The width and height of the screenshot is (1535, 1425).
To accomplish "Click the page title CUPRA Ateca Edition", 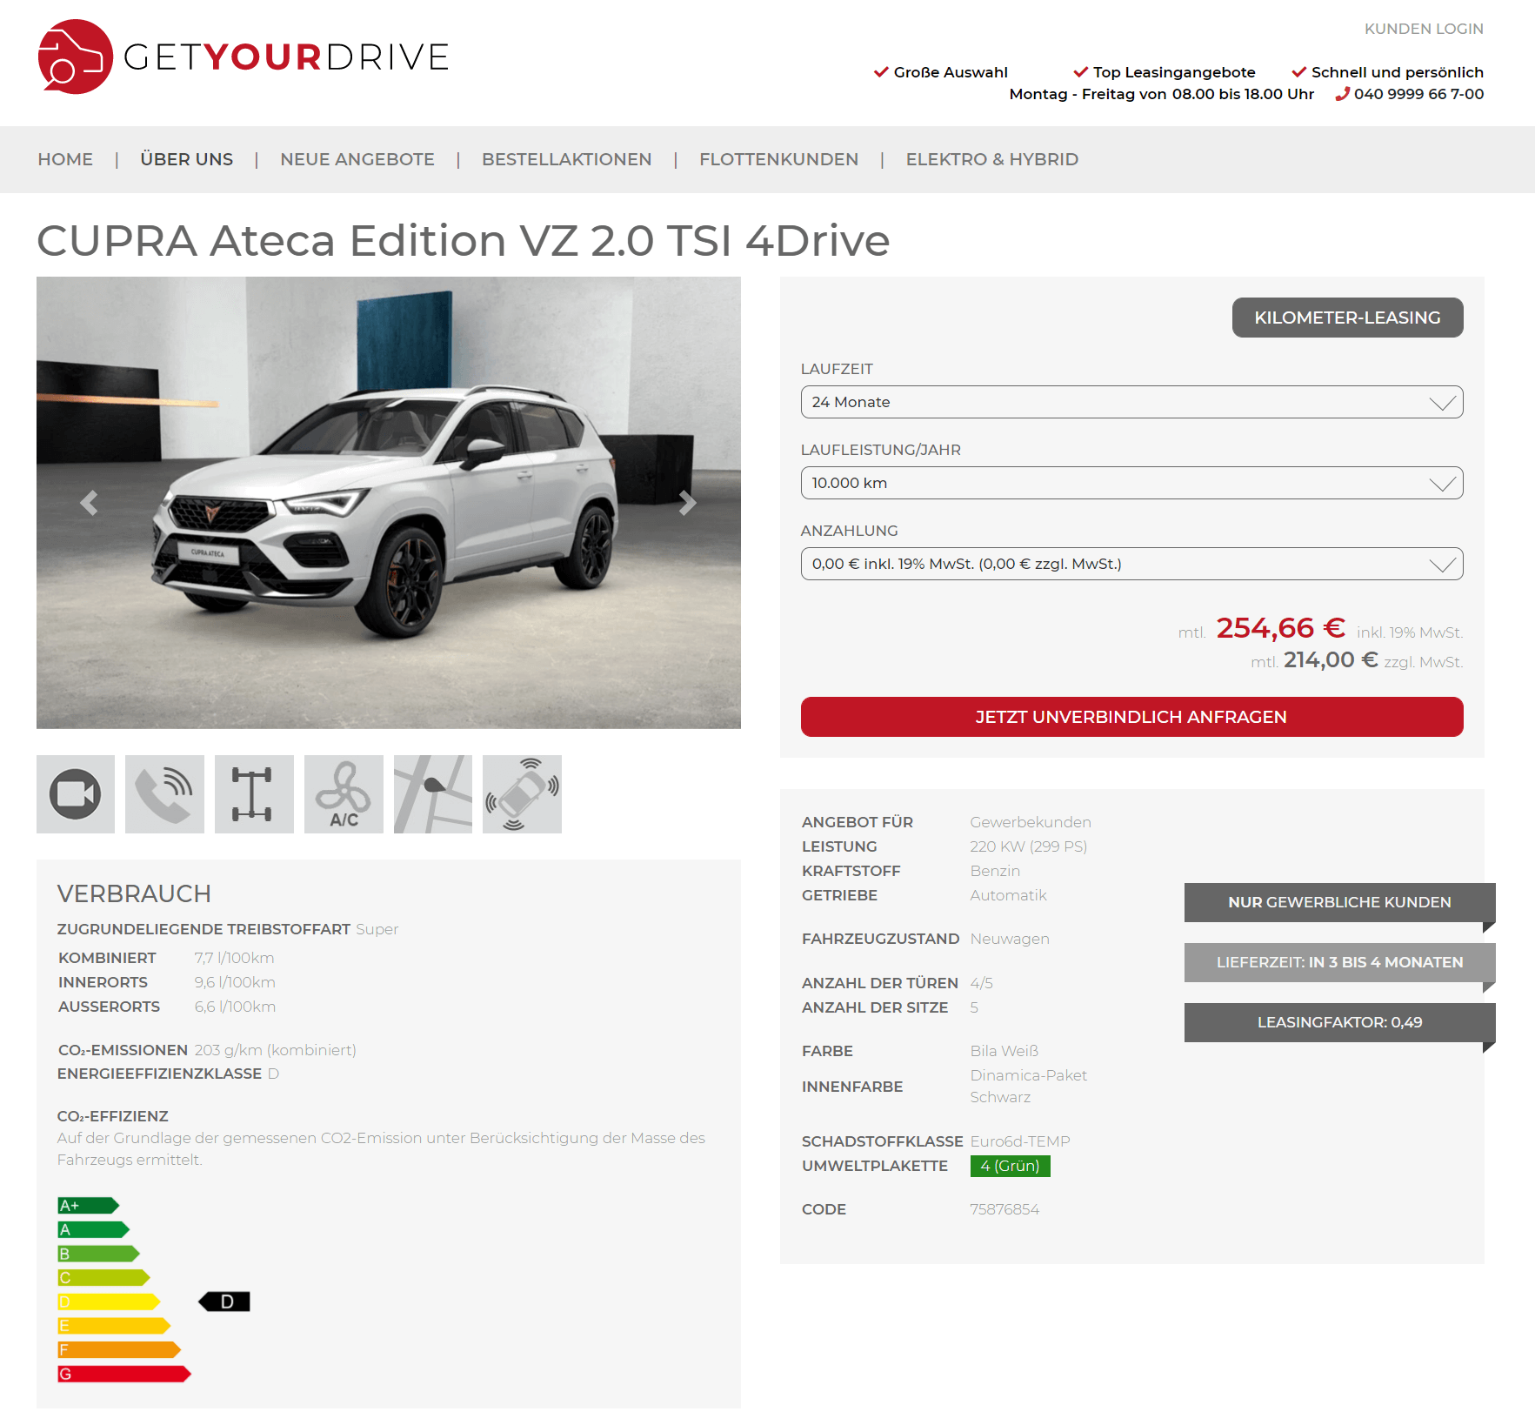I will [464, 241].
